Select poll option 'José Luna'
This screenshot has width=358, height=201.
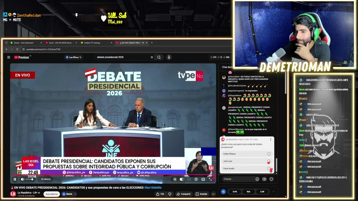pyautogui.click(x=246, y=161)
